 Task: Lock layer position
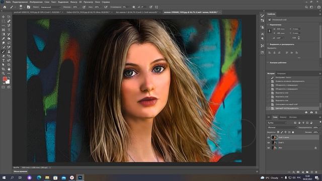285,132
